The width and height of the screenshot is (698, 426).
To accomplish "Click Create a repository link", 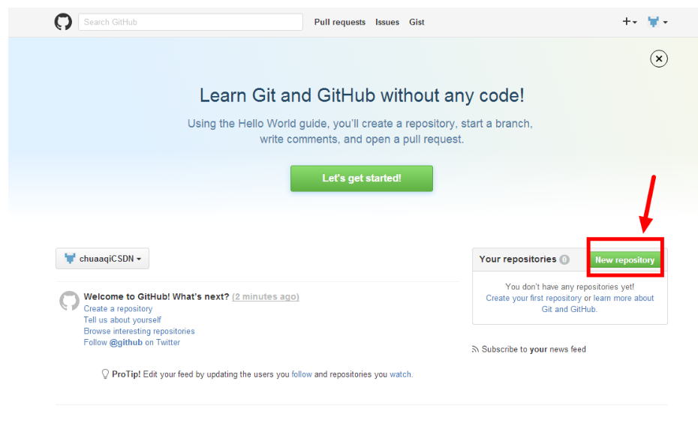I will [x=118, y=308].
